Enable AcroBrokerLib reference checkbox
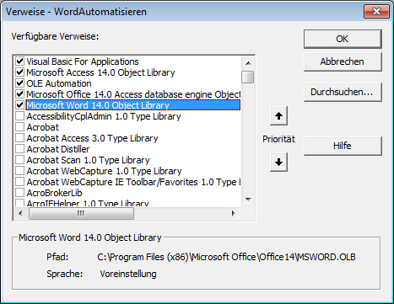The image size is (394, 304). coord(19,193)
